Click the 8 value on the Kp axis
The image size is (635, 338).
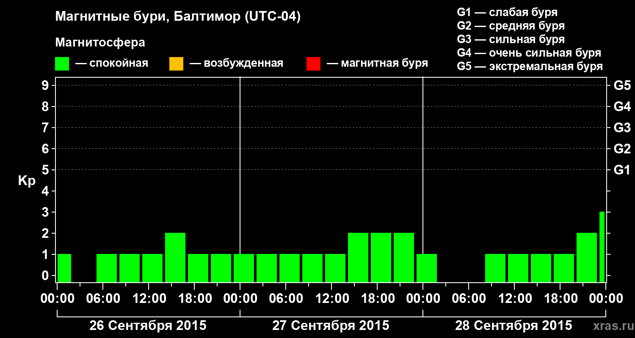pyautogui.click(x=46, y=107)
